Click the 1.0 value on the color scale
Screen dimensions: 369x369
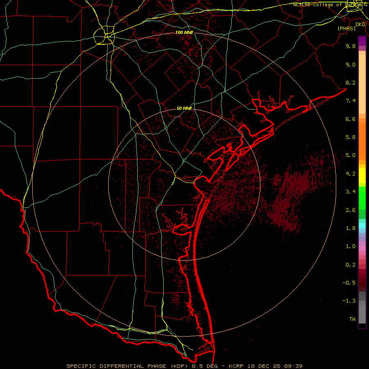coord(351,246)
